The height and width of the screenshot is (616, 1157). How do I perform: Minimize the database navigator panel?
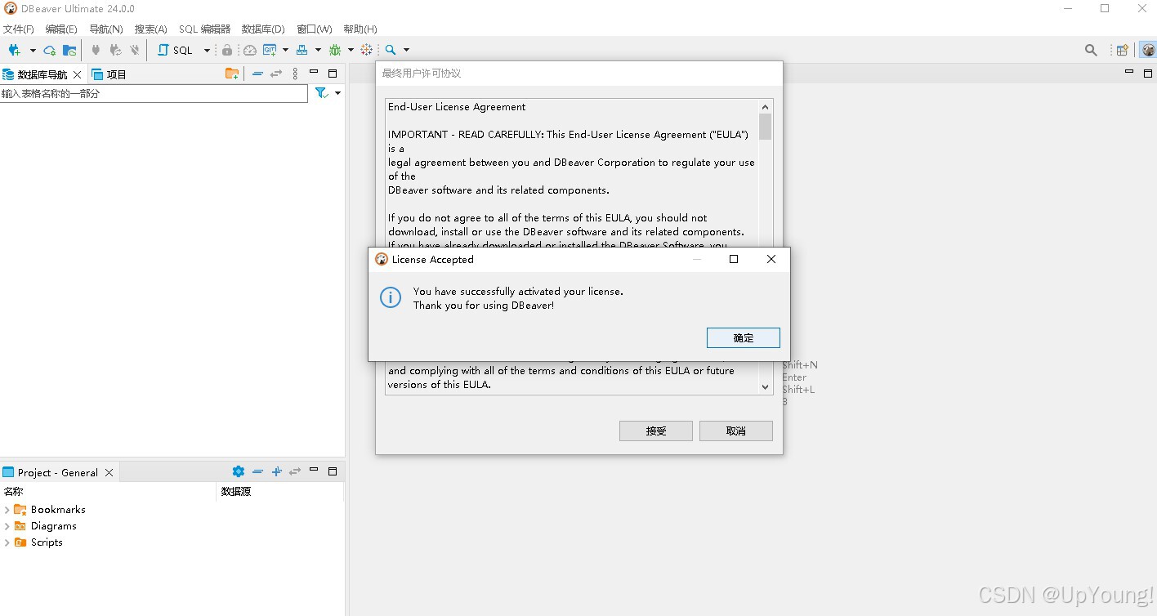coord(314,72)
